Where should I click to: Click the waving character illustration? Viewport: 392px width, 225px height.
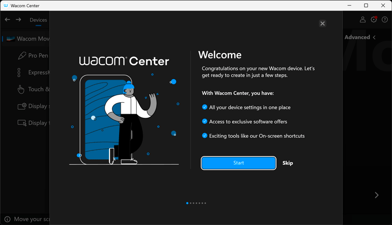[x=131, y=122]
